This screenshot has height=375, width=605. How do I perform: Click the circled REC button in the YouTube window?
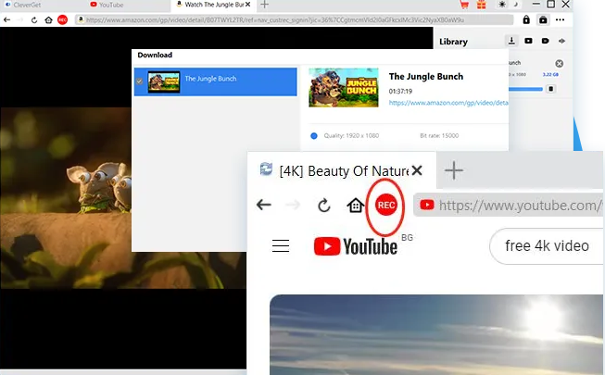385,205
